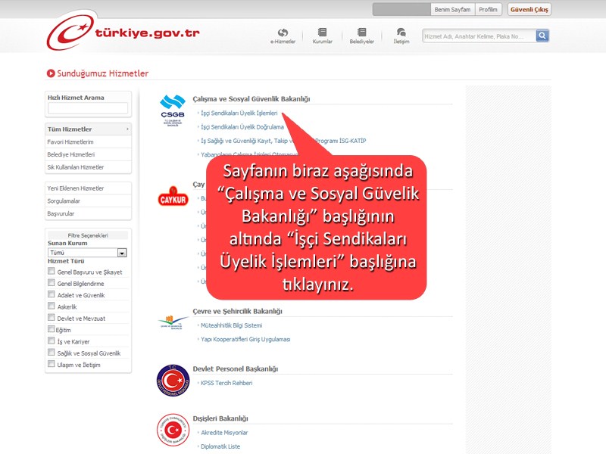Click the Çevre ve Şehircilik Bakanlığı heading
Image resolution: width=606 pixels, height=454 pixels.
point(237,311)
